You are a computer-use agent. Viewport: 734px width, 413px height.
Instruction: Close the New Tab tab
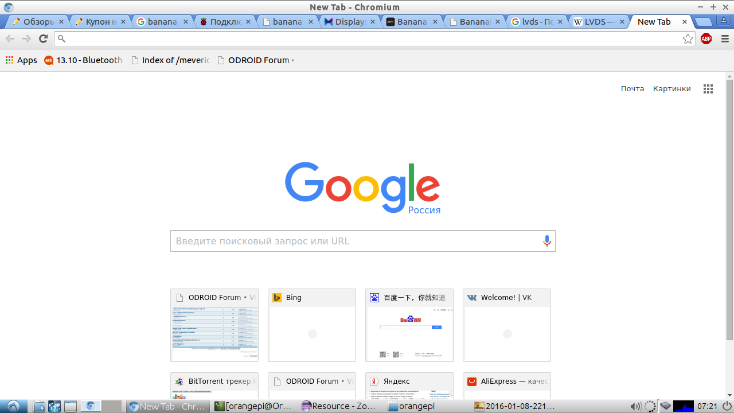(x=685, y=22)
